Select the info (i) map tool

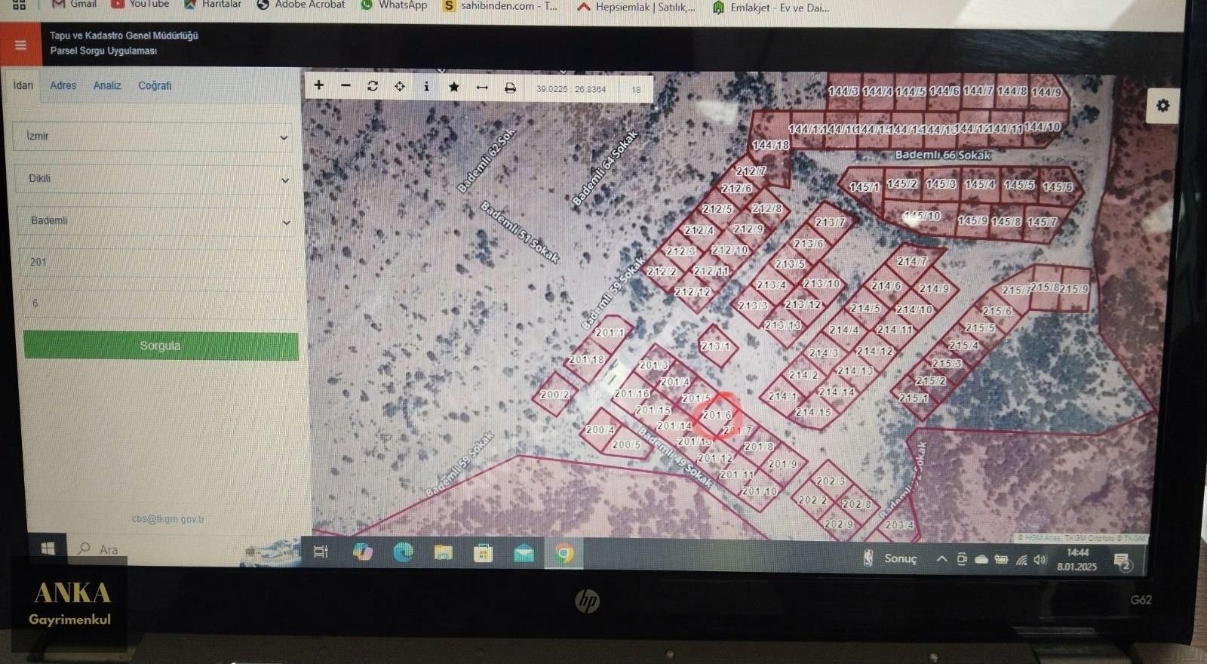pyautogui.click(x=426, y=87)
